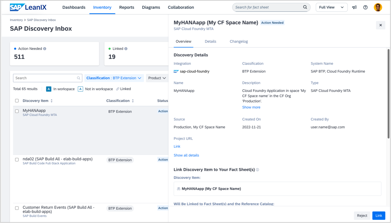Click user.name@sap.com Created By value

click(328, 127)
